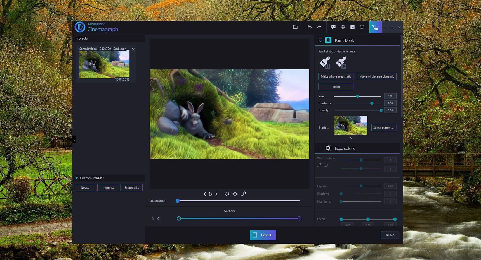481x260 pixels.
Task: Create a New custom preset
Action: [x=85, y=188]
